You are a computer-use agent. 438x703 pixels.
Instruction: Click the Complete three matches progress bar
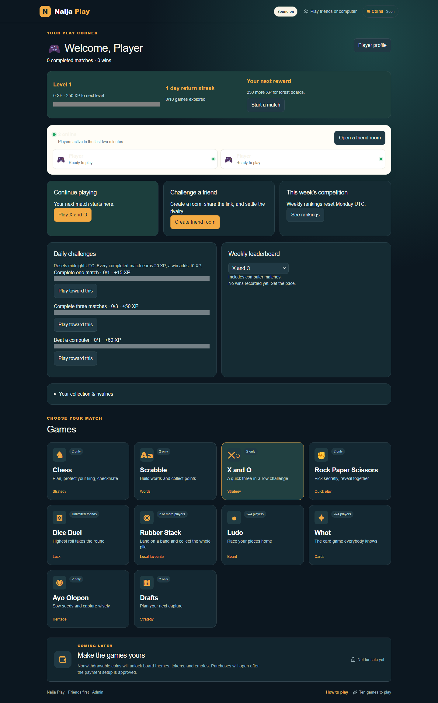coord(132,313)
